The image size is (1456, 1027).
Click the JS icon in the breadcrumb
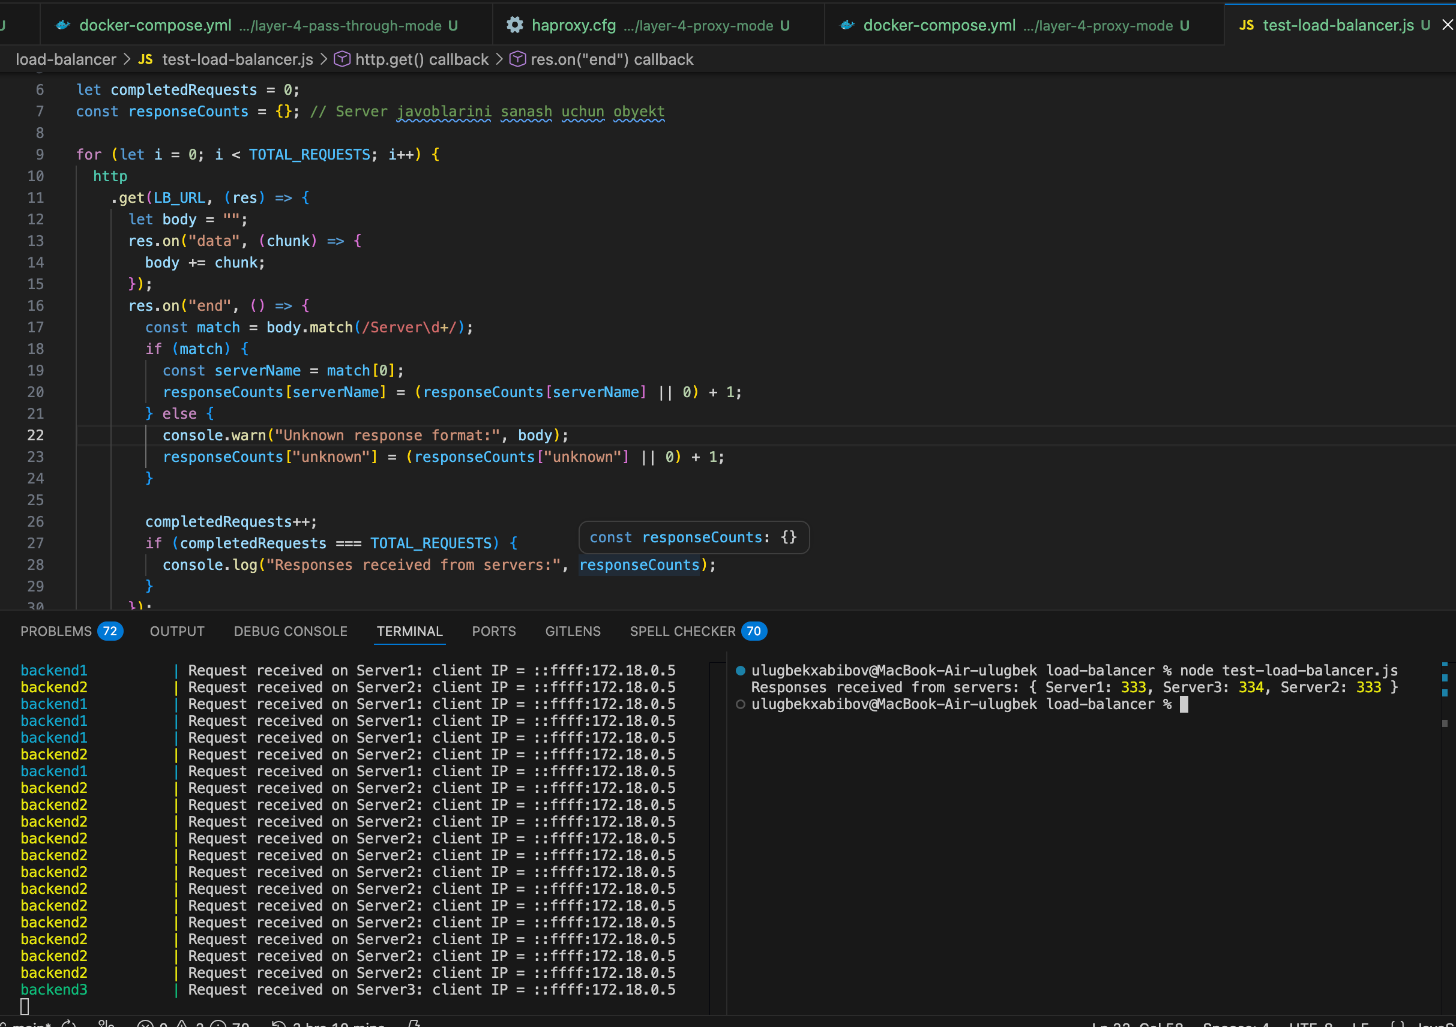(145, 59)
